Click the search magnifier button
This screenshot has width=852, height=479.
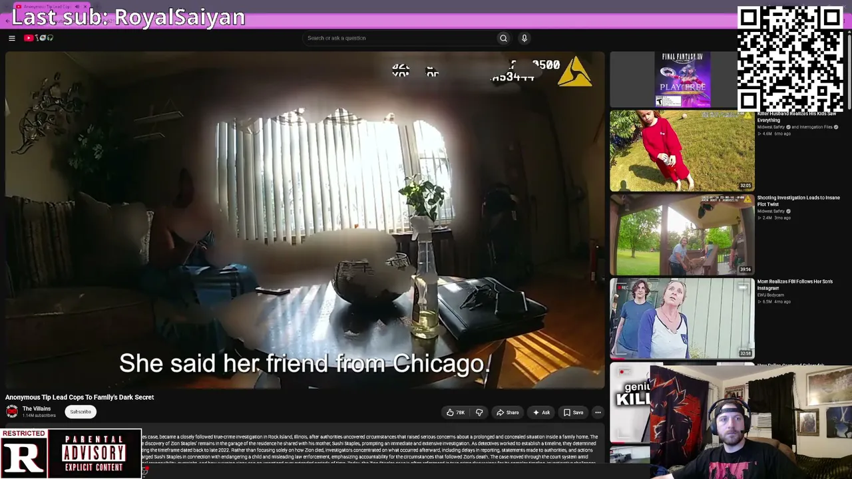[503, 38]
